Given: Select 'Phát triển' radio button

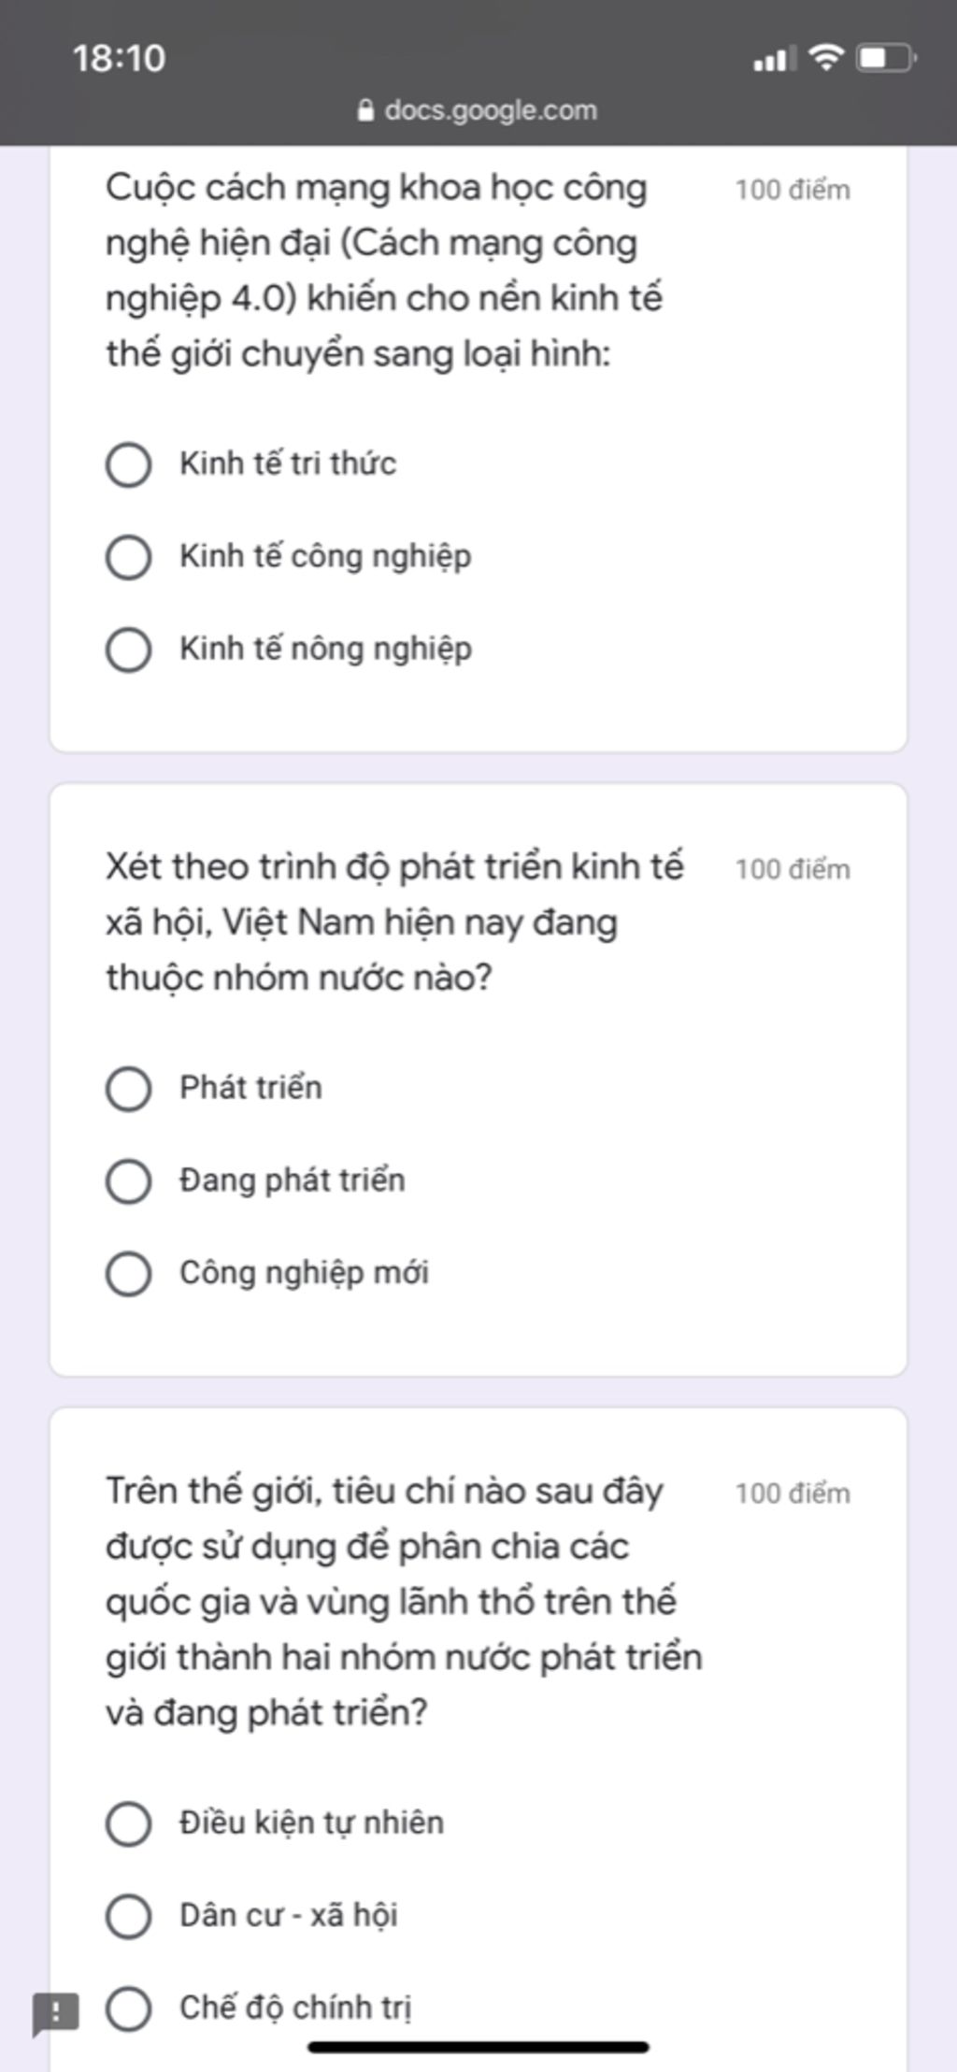Looking at the screenshot, I should coord(129,1089).
